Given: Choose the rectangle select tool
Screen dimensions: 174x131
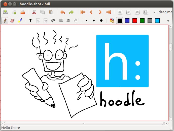Looking at the screenshot, I should pyautogui.click(x=61, y=21).
